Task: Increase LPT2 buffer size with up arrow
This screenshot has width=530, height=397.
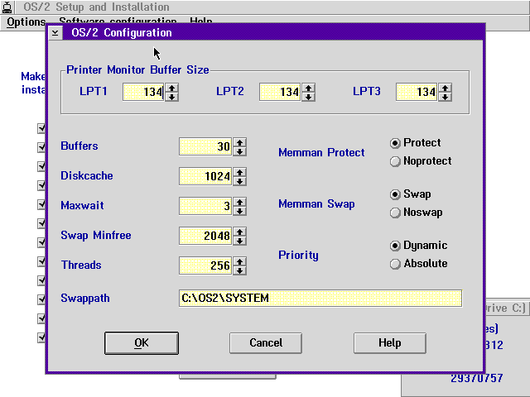Action: pyautogui.click(x=308, y=88)
